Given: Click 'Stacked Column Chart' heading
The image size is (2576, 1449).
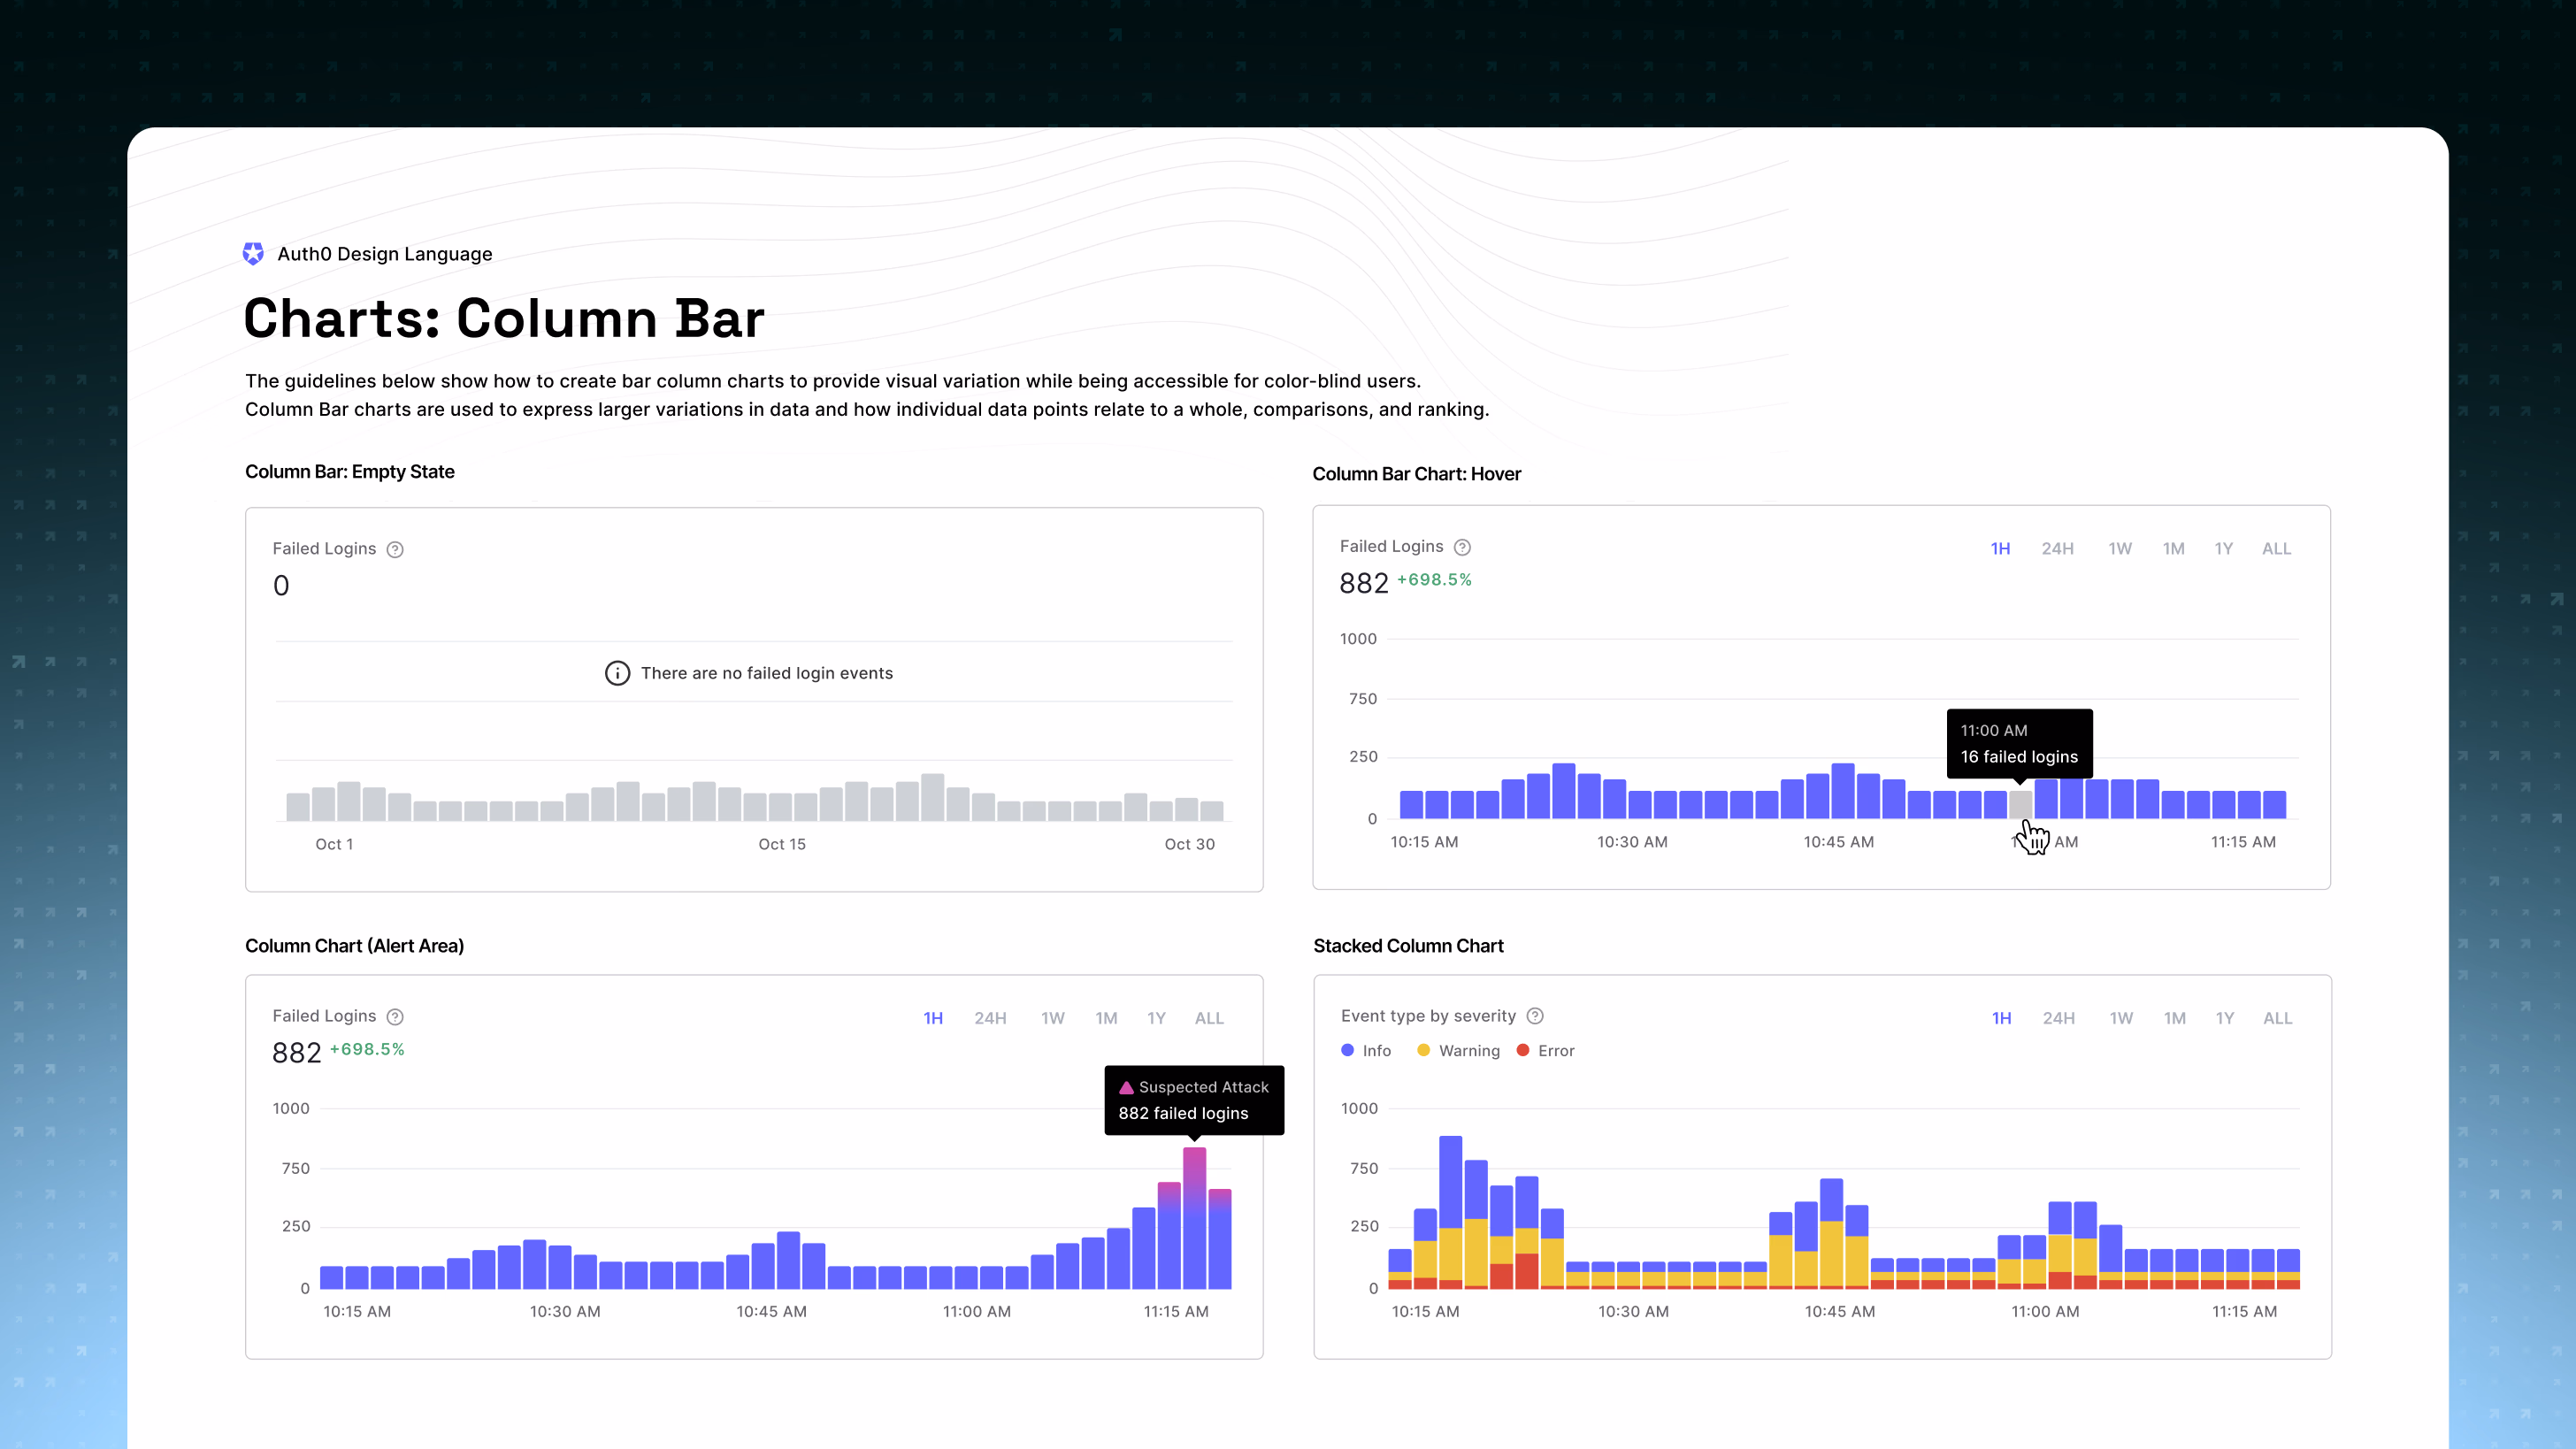Looking at the screenshot, I should coord(1408,946).
